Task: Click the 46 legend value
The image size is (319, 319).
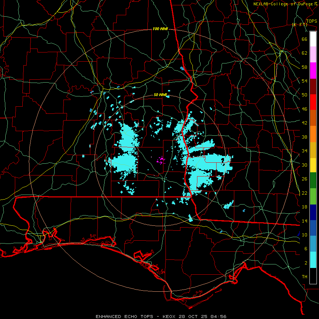Action: point(304,109)
